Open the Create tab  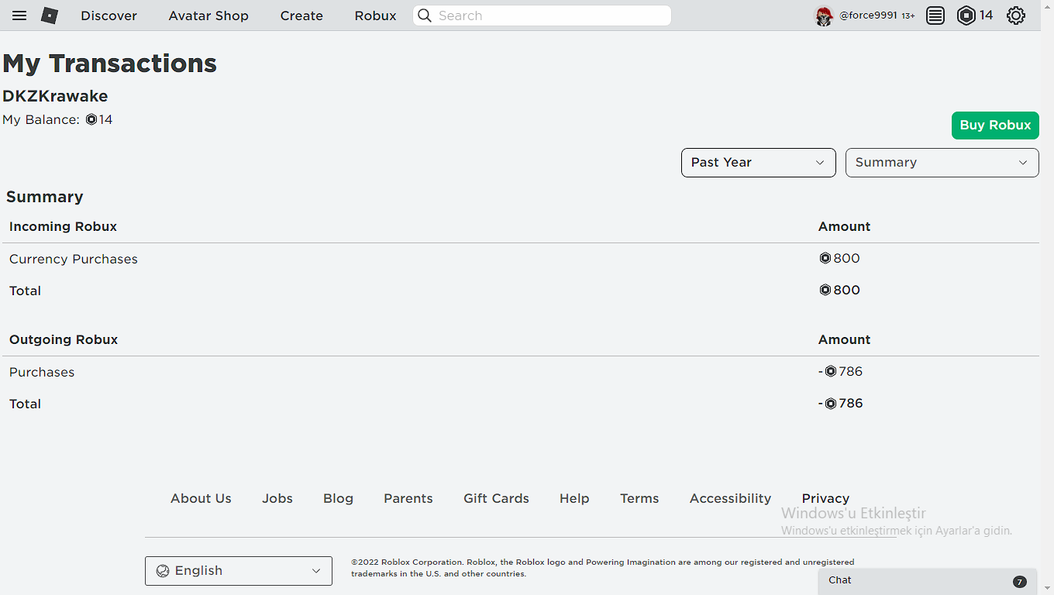[x=301, y=15]
